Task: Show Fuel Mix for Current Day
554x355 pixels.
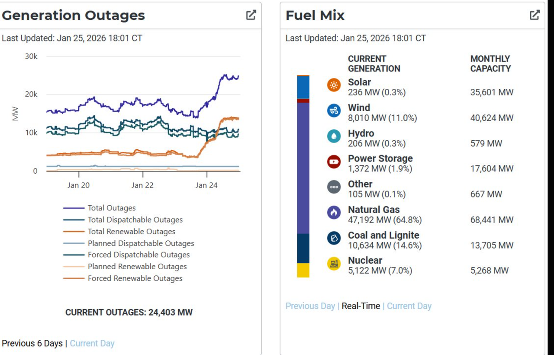Action: (409, 306)
